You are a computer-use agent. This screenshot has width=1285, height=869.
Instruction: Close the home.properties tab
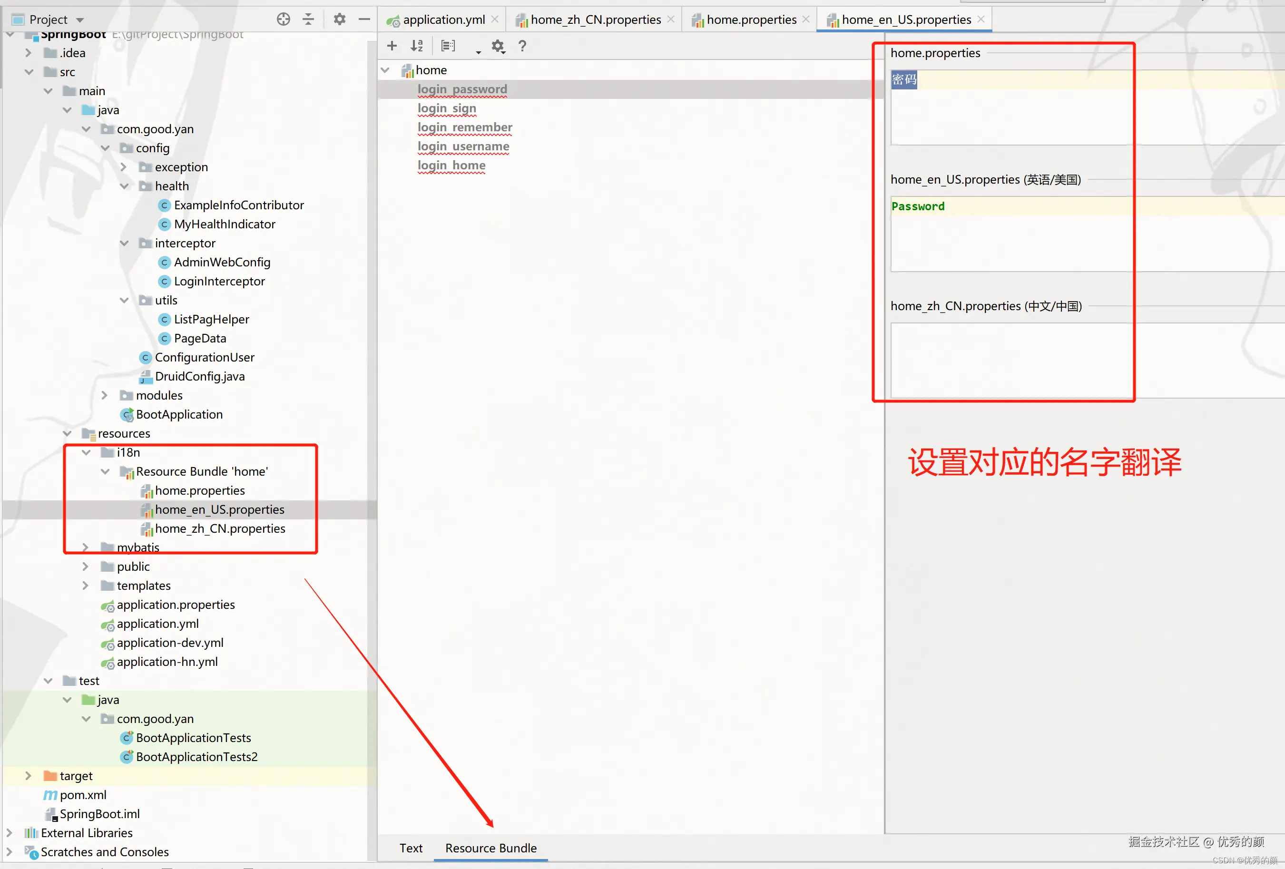pyautogui.click(x=806, y=20)
